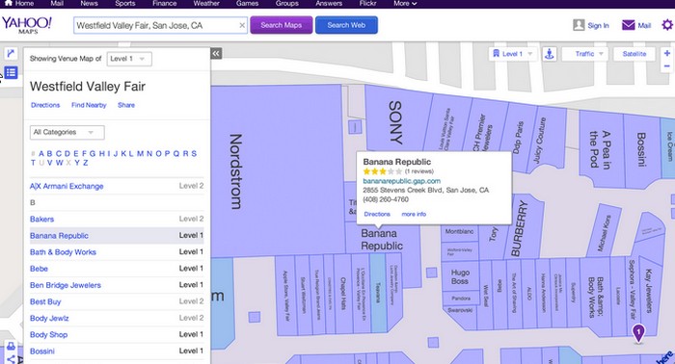The image size is (675, 364).
Task: Click the Sign In text link
Action: coord(599,25)
